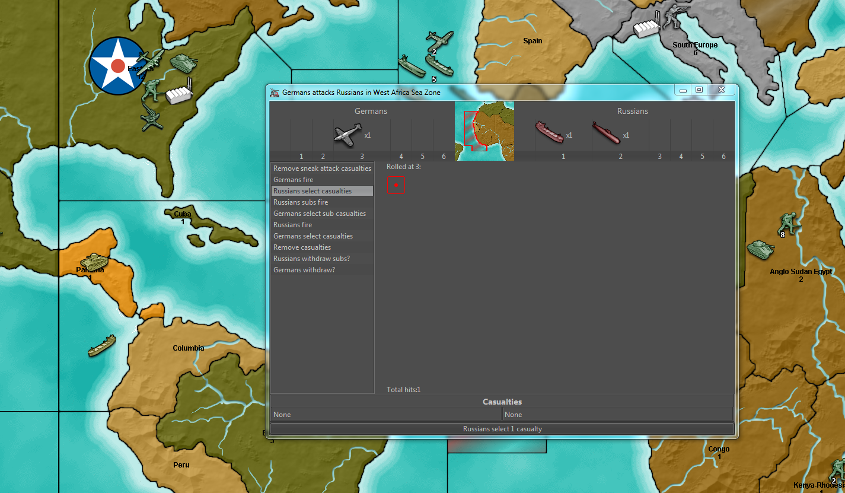Click the transport ship west of Columbia
Viewport: 845px width, 493px height.
(102, 345)
